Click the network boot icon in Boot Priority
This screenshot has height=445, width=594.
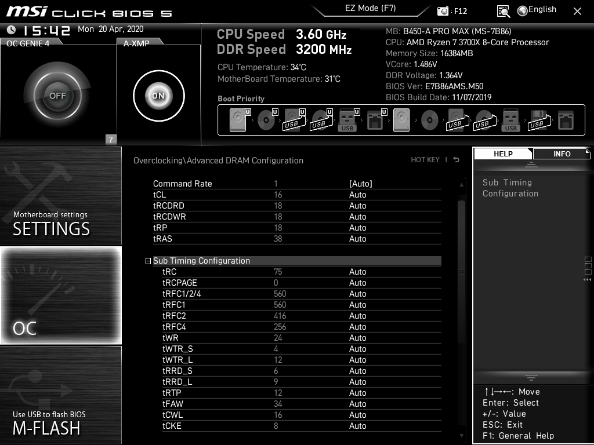point(374,120)
